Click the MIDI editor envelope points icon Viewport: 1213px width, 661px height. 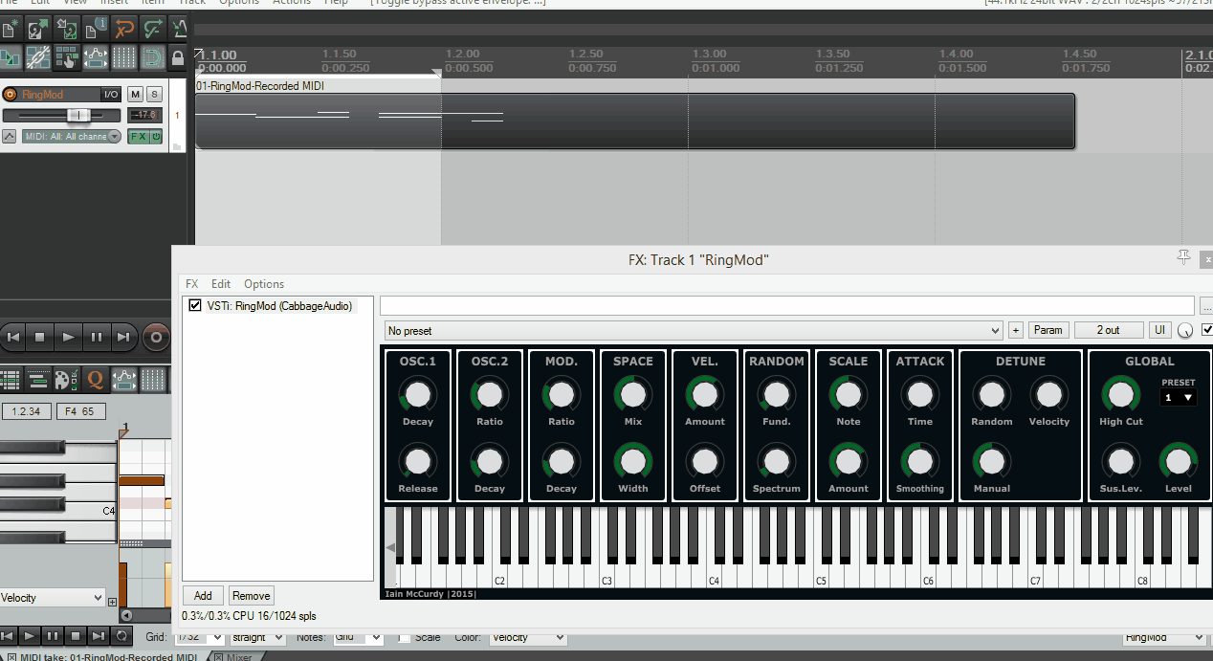coord(123,380)
